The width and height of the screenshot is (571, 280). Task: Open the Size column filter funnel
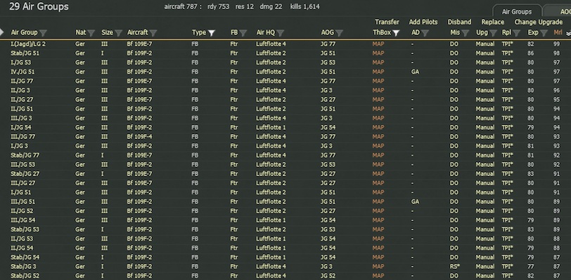118,33
